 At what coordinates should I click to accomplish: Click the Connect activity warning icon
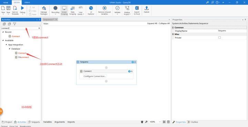(x=129, y=71)
